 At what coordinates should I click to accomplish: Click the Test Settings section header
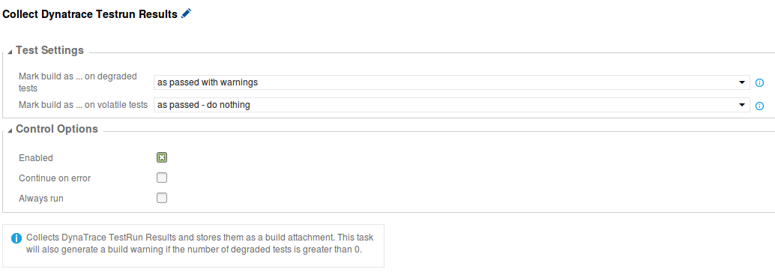tap(49, 50)
